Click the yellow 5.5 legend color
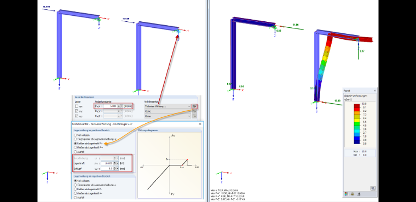This screenshot has height=202, width=416. click(x=357, y=120)
